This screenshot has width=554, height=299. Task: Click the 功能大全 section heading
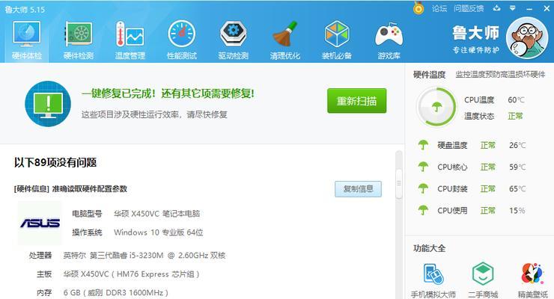pyautogui.click(x=429, y=248)
